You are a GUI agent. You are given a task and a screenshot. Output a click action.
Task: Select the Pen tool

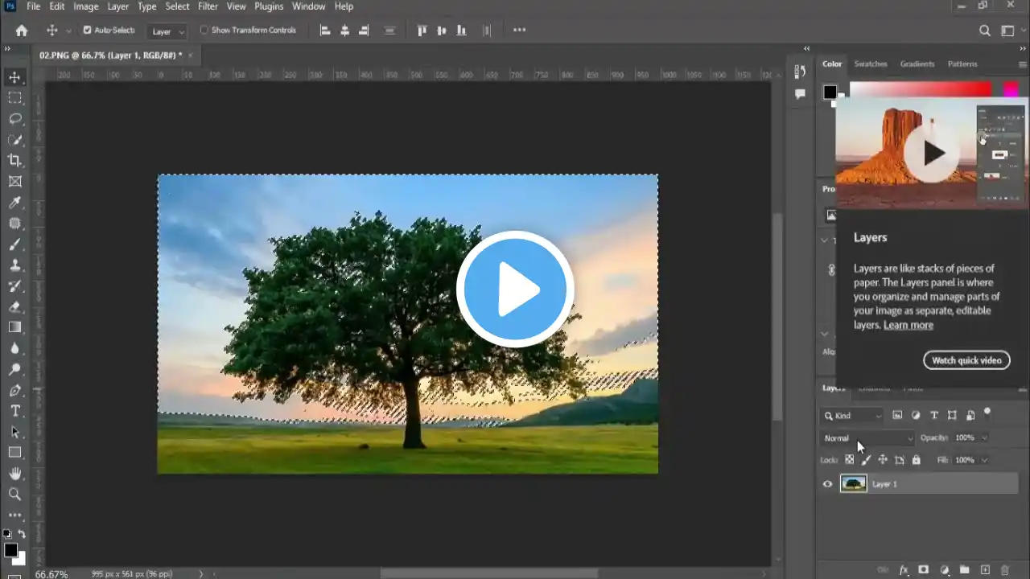[x=14, y=390]
